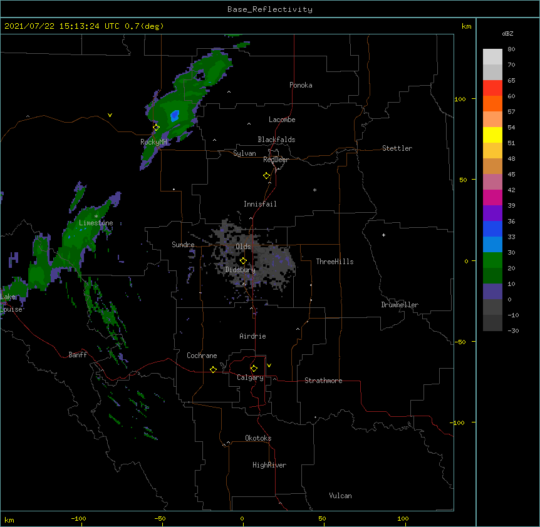Click the Base_Reflectivity title

click(x=270, y=9)
